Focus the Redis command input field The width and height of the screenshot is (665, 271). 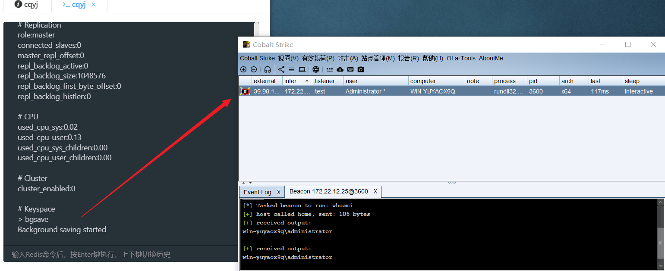121,254
